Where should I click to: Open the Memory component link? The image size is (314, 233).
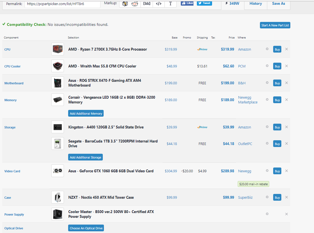[x=10, y=100]
